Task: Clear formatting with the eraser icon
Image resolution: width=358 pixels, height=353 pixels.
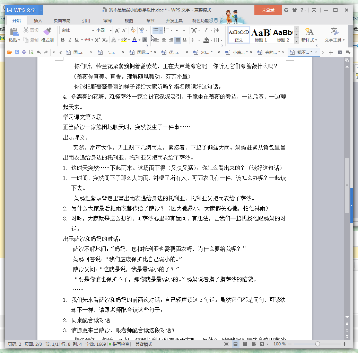Action: 133,30
